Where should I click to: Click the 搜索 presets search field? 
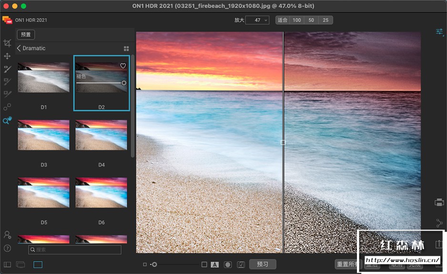(x=75, y=250)
